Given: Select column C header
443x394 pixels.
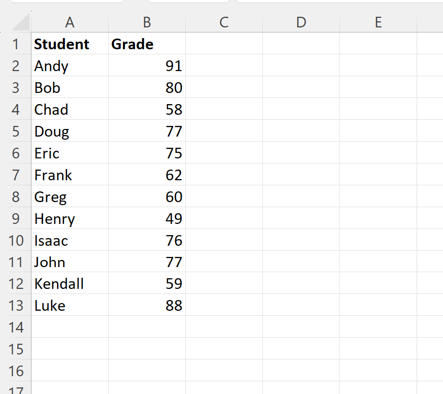Looking at the screenshot, I should click(x=223, y=22).
